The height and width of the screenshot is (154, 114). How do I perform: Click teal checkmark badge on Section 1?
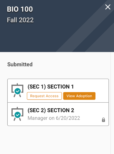pos(18,91)
